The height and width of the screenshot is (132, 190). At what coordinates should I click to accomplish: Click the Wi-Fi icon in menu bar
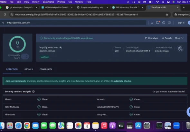pos(157,2)
